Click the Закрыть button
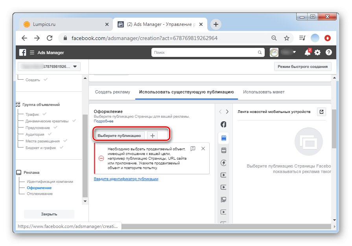Screen dimensions: 352x246 click(49, 214)
